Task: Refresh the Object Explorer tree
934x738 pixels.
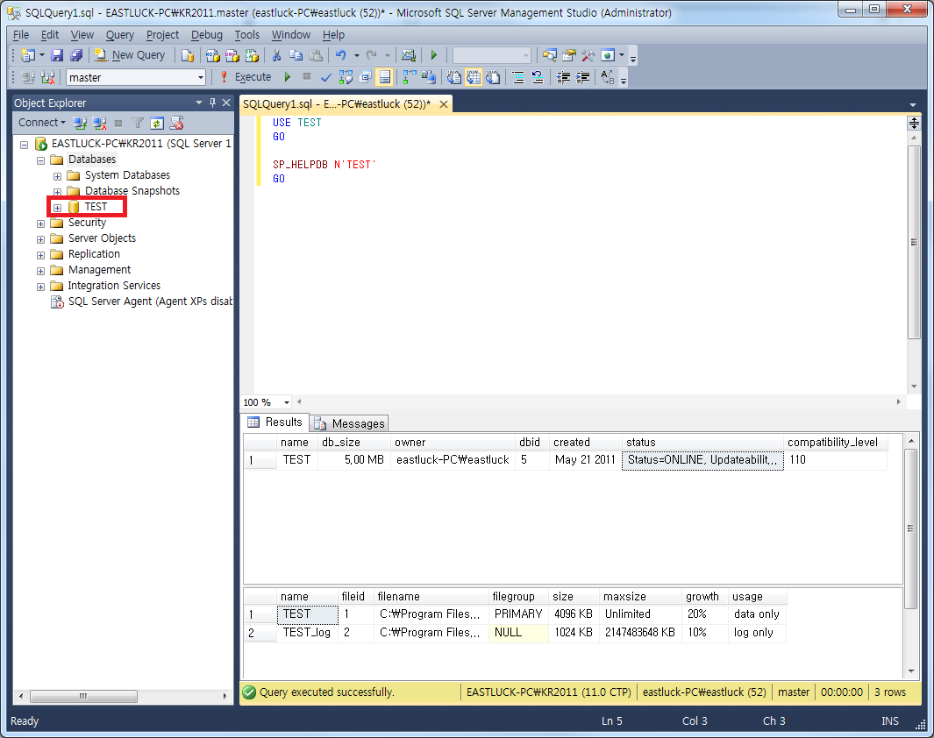Action: point(157,124)
